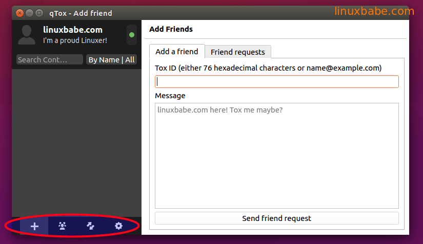Click the status message "I'm a proud Linuxer!"

click(75, 40)
